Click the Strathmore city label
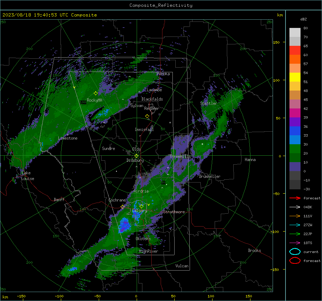 (174, 212)
